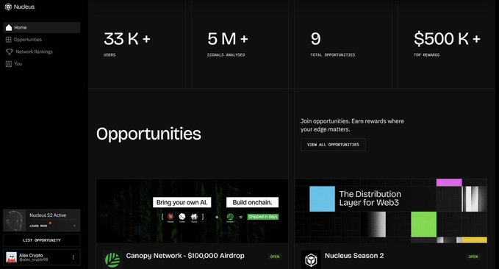The image size is (499, 269).
Task: Click the Alex Crypto avatar image
Action: (12, 257)
